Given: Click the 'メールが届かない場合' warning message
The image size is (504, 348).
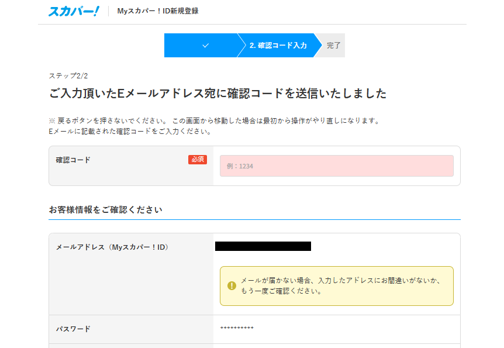Looking at the screenshot, I should [x=339, y=286].
